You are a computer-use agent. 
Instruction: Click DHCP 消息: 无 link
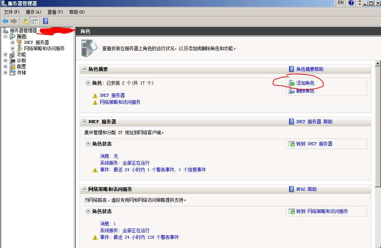pyautogui.click(x=109, y=156)
